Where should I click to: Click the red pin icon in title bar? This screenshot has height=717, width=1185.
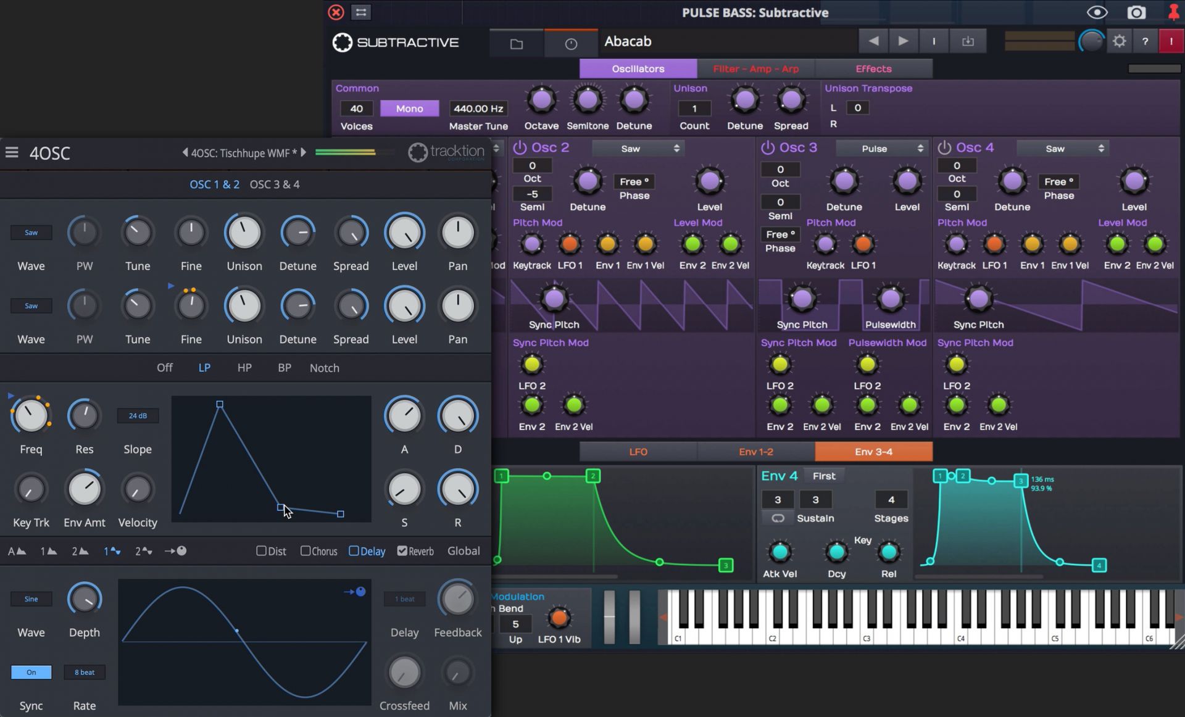[x=1173, y=12]
